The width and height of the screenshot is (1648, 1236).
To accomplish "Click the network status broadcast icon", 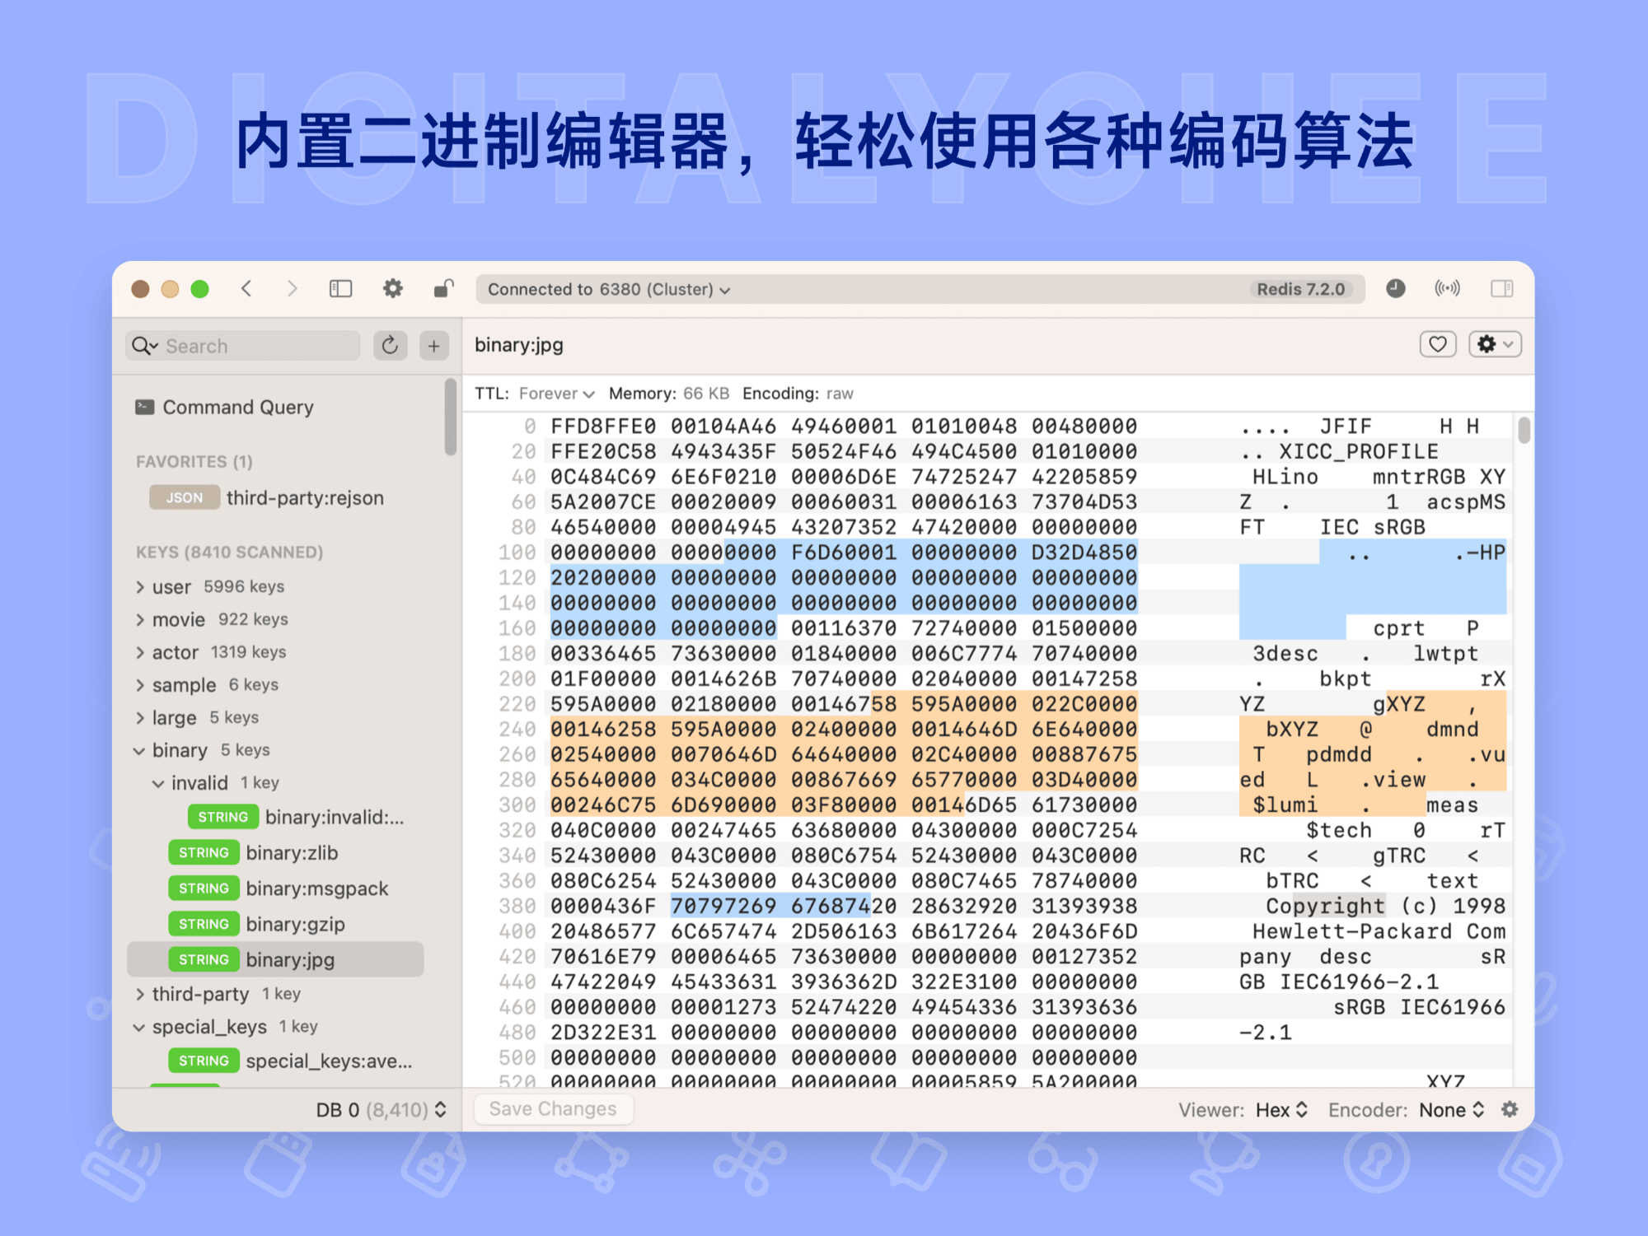I will [x=1448, y=288].
